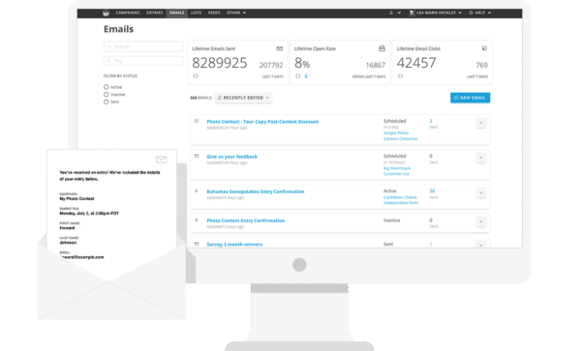Open Bahamas Sweepstakes Entry Confirmation email

(256, 191)
